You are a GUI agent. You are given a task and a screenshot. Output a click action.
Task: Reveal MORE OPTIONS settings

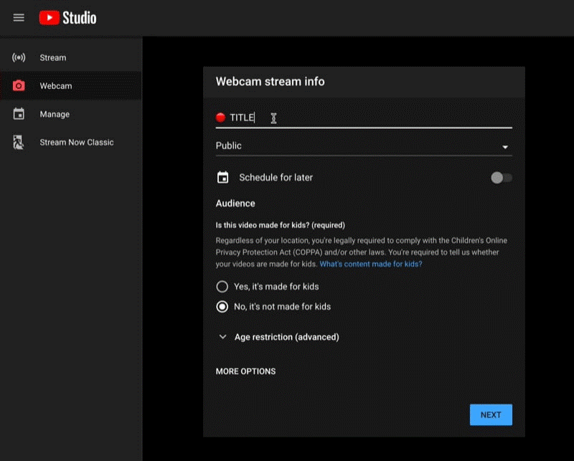click(245, 371)
